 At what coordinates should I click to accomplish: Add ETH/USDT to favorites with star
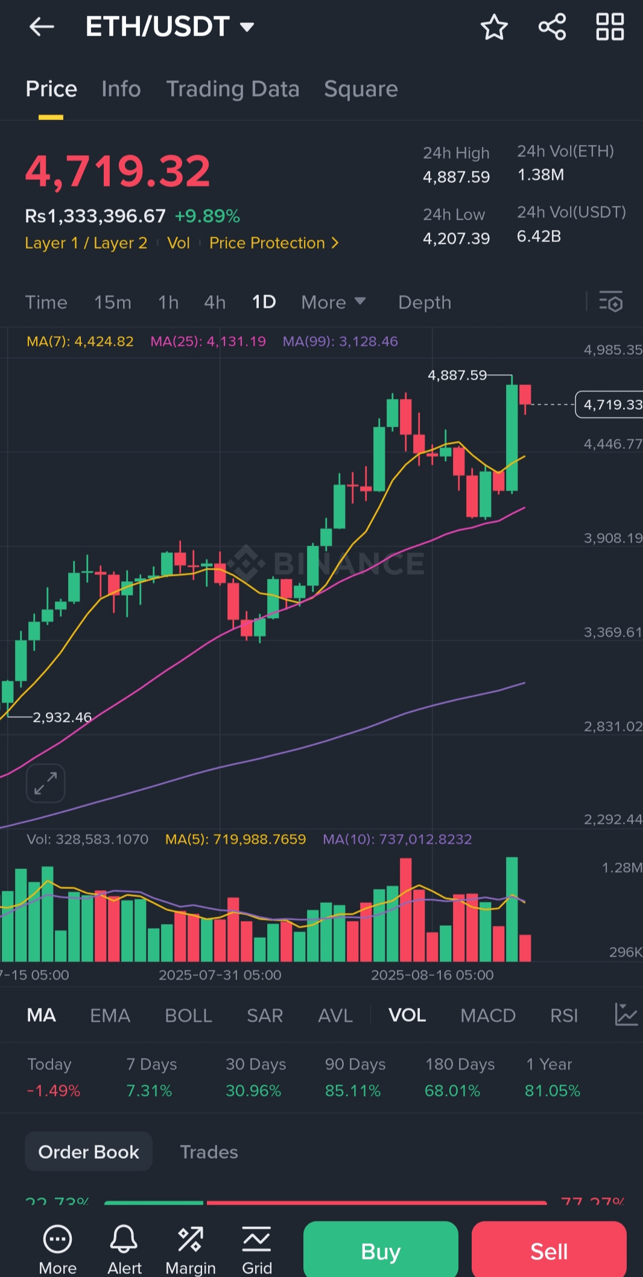point(494,27)
